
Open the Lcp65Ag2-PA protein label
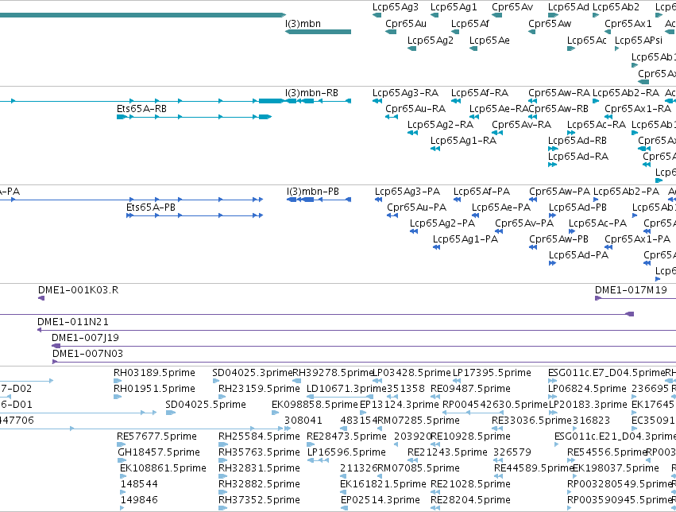pyautogui.click(x=442, y=223)
